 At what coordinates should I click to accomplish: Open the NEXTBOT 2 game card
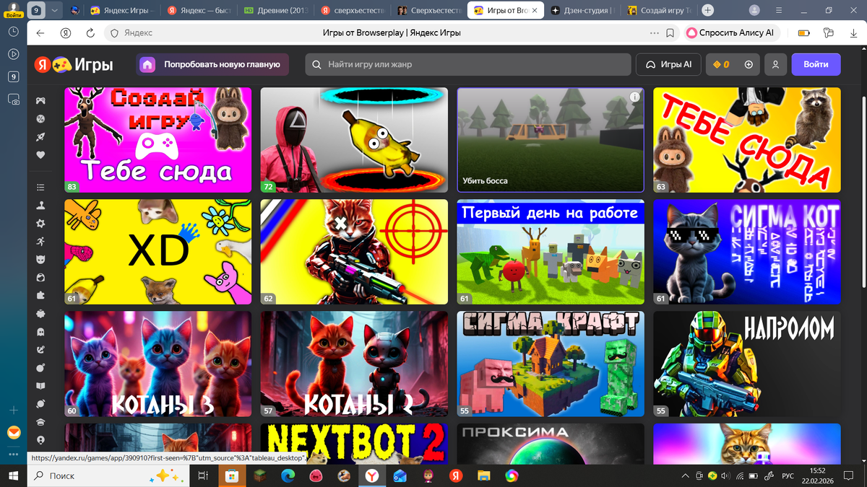tap(354, 444)
